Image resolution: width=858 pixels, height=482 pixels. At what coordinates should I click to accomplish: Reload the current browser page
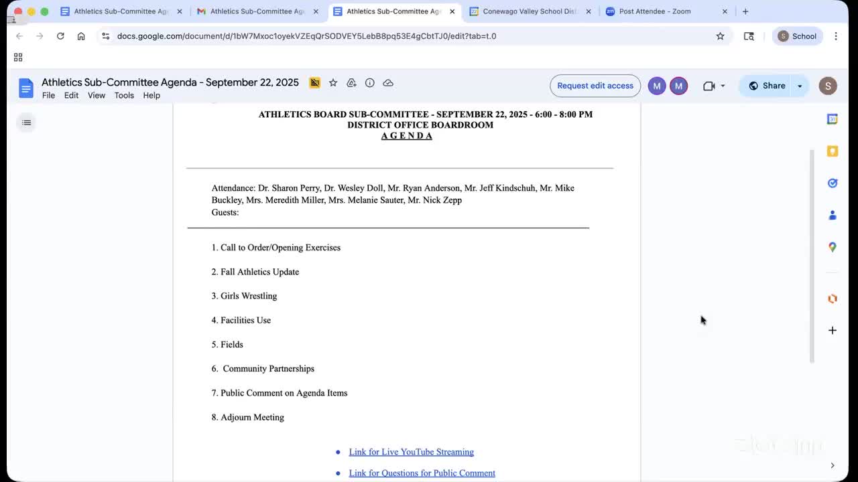pyautogui.click(x=60, y=36)
